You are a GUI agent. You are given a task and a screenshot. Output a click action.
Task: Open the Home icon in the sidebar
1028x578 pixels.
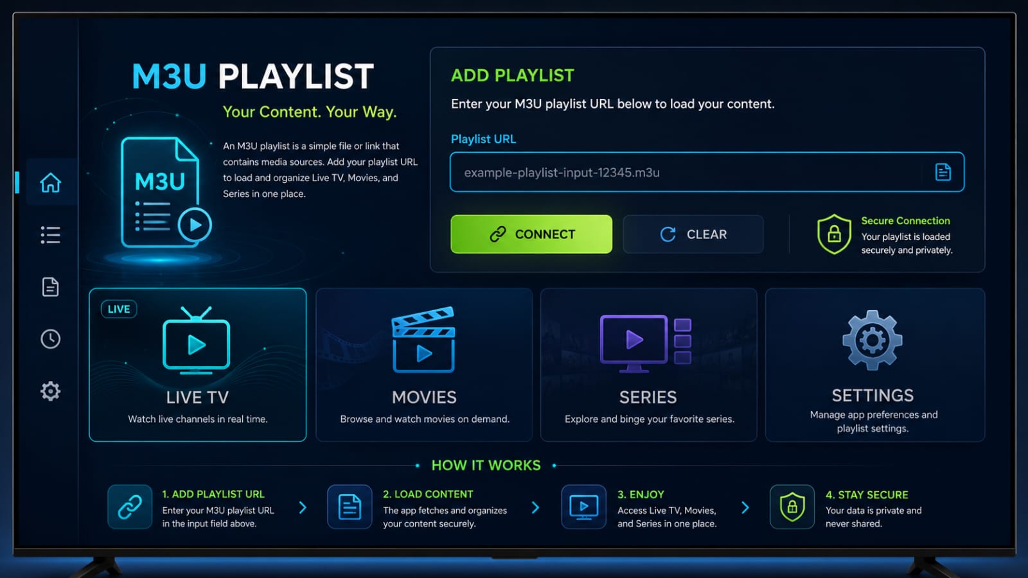click(51, 182)
